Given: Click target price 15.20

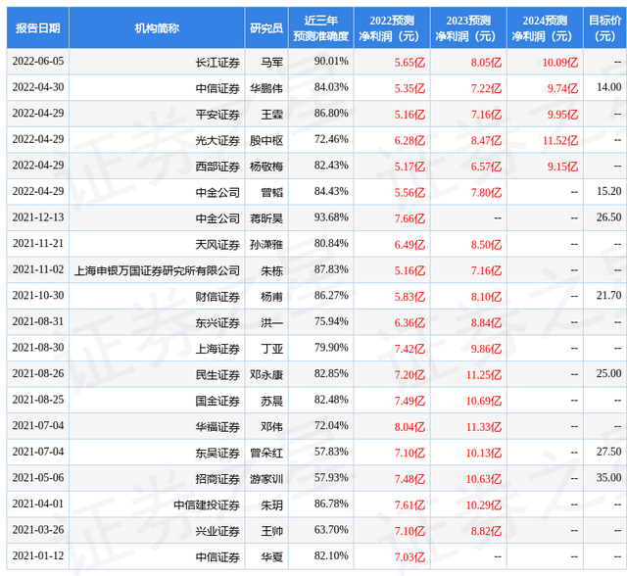Looking at the screenshot, I should tap(609, 191).
